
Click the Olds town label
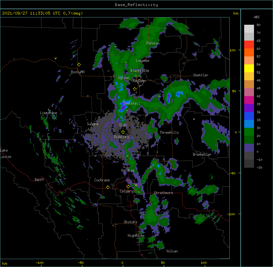point(123,125)
